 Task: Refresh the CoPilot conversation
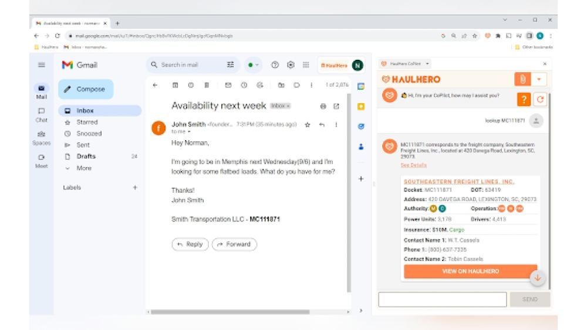pyautogui.click(x=540, y=100)
